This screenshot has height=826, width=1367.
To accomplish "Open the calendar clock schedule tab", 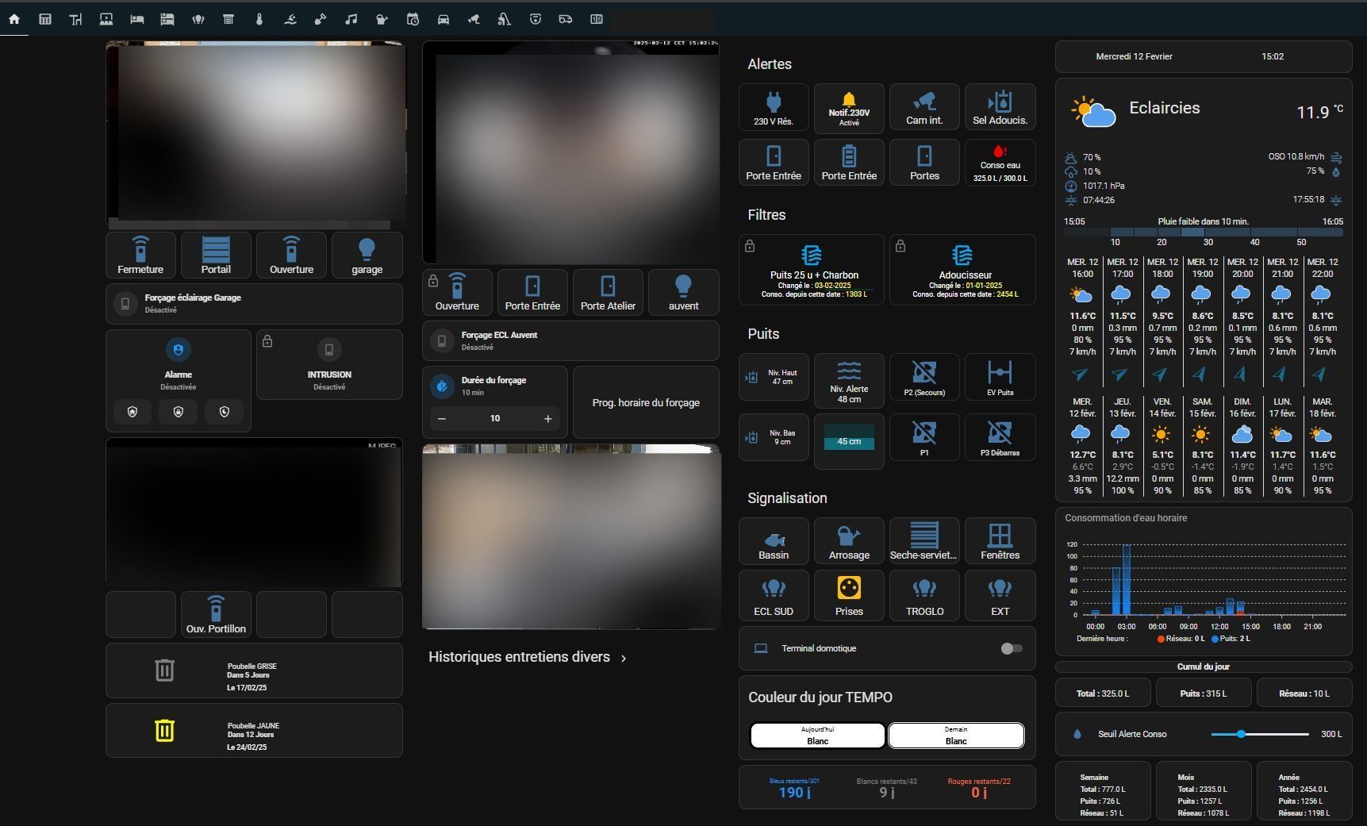I will click(x=413, y=19).
